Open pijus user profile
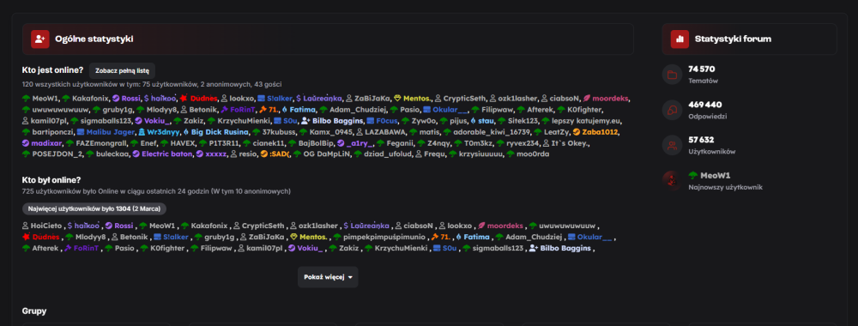Viewport: 858px width, 326px height. (458, 121)
